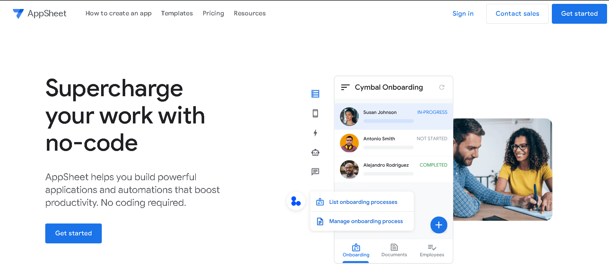Open the Templates nav link
609x278 pixels.
click(x=177, y=13)
